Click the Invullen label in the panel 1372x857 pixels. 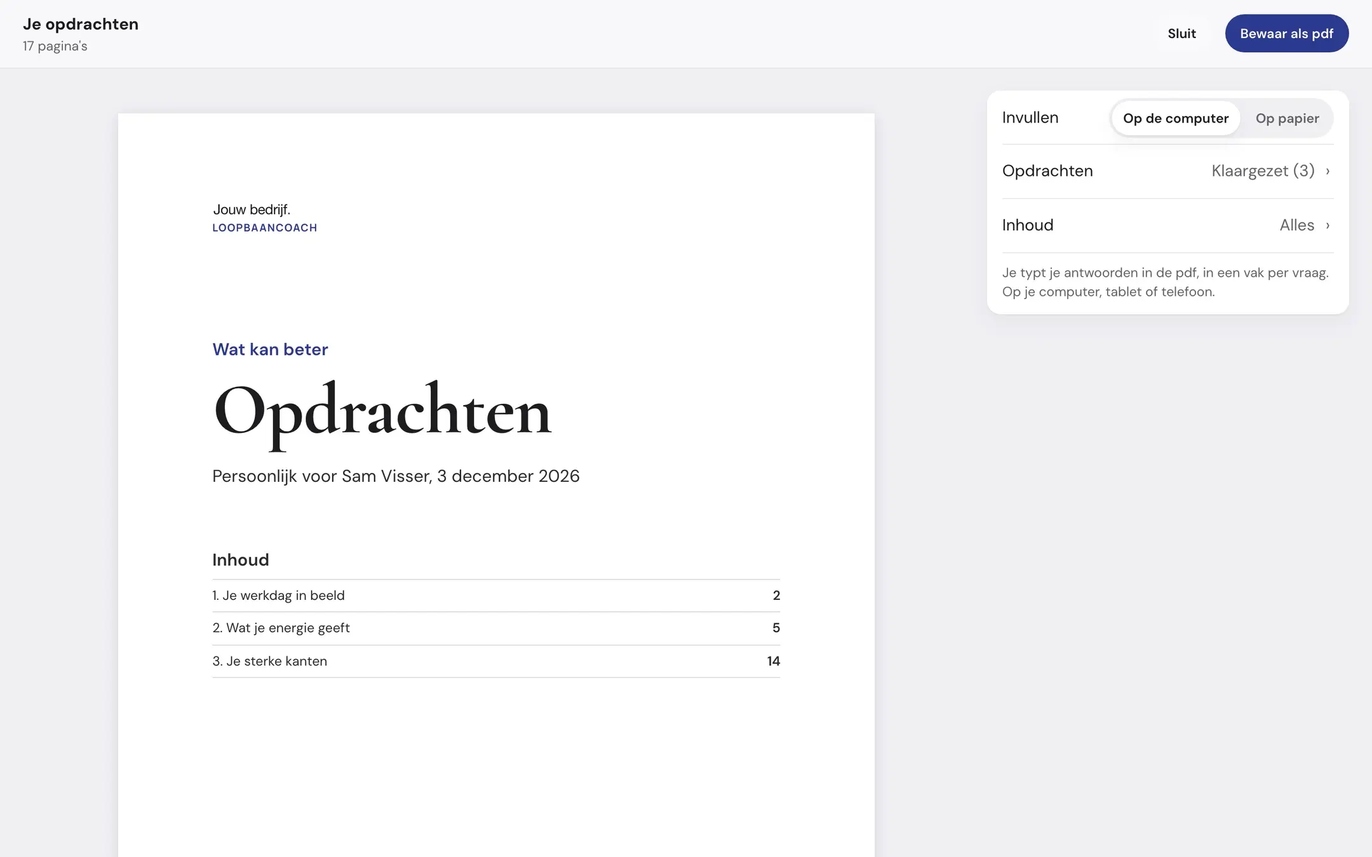[x=1030, y=117]
